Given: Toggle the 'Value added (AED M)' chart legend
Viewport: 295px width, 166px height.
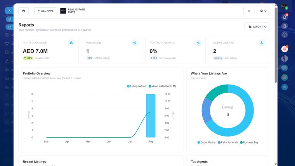Looking at the screenshot, I should (162, 86).
